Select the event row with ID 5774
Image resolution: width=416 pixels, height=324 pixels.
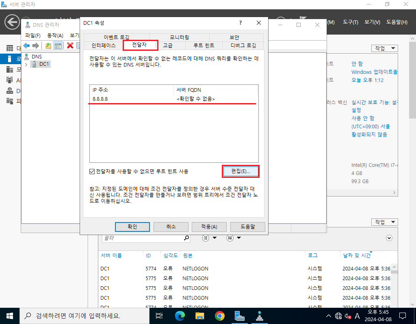[245, 269]
